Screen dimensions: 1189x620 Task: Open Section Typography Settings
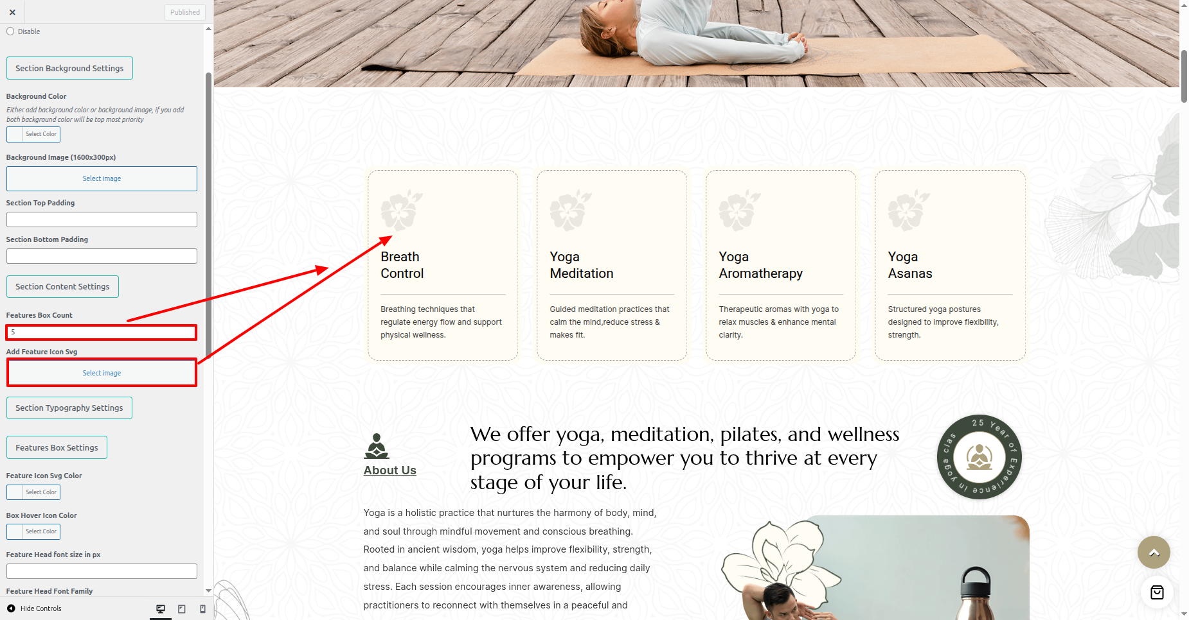[69, 408]
